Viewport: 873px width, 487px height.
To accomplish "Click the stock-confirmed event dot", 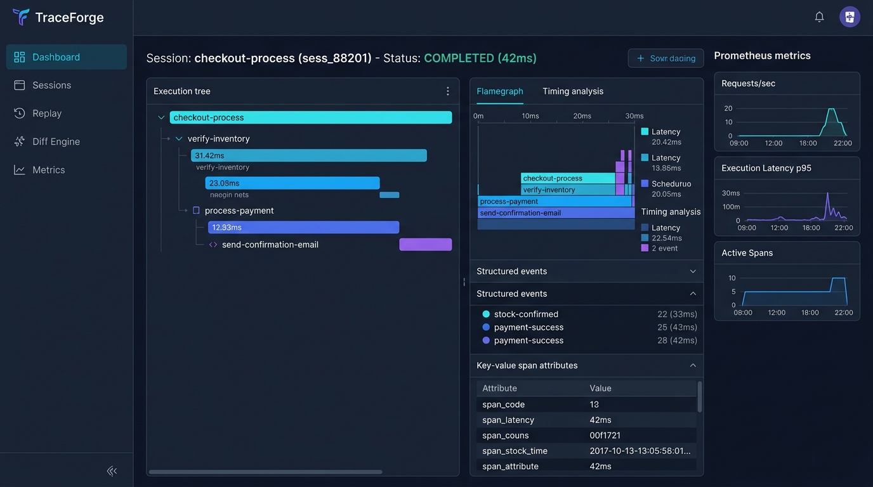I will (486, 314).
